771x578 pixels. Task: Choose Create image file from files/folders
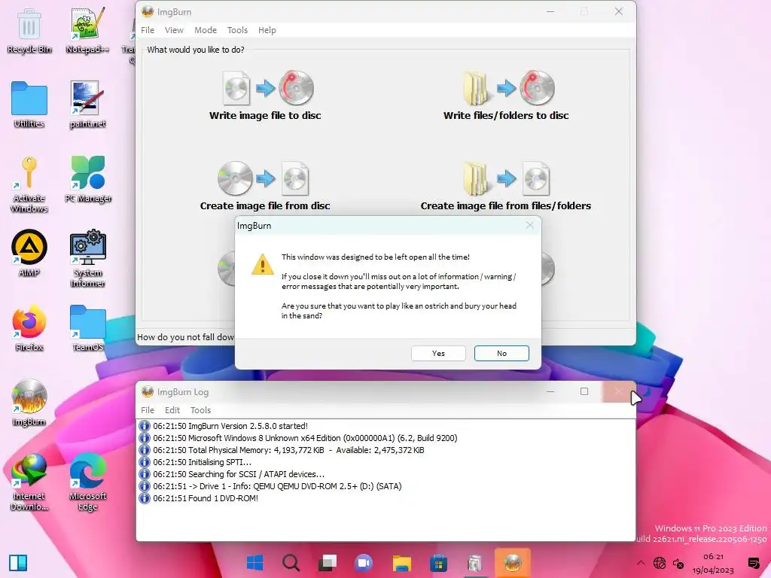[x=506, y=187]
